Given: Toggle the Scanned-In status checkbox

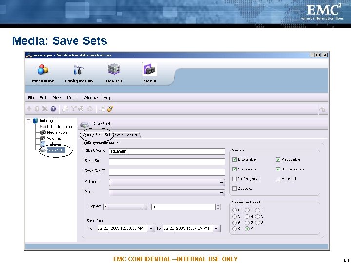Looking at the screenshot, I should coord(234,169).
